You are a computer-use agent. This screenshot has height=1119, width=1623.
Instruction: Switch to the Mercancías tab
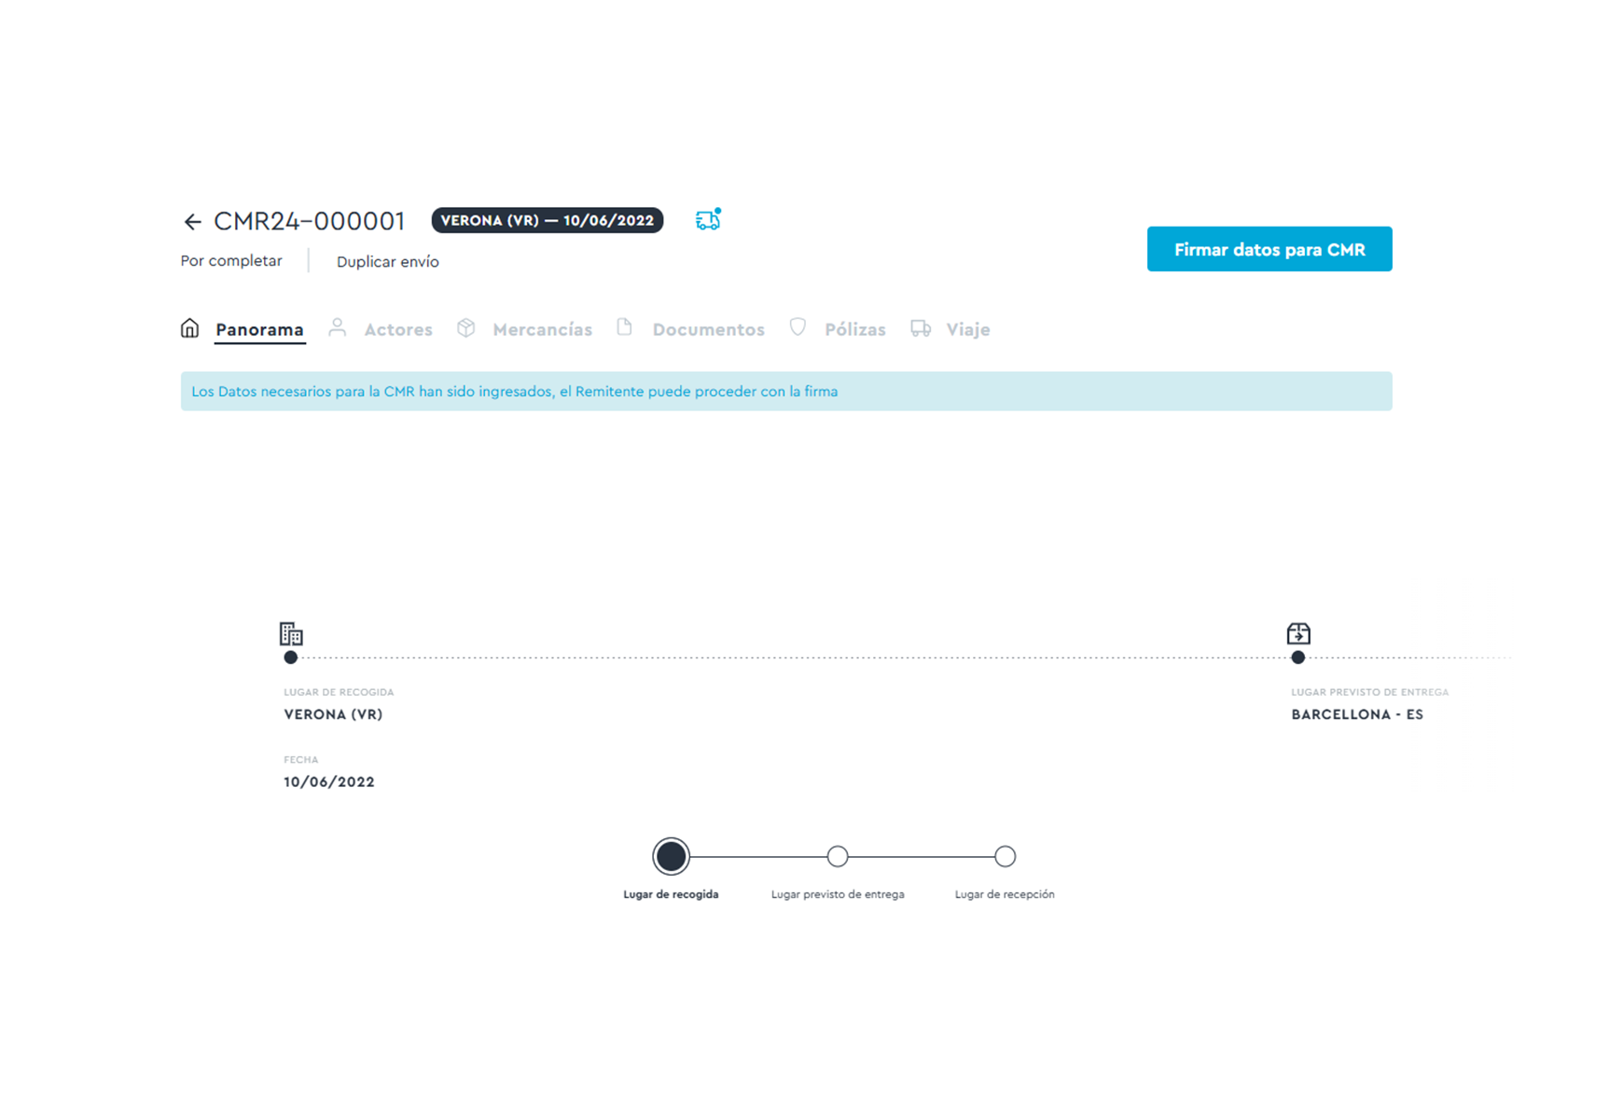(x=542, y=329)
